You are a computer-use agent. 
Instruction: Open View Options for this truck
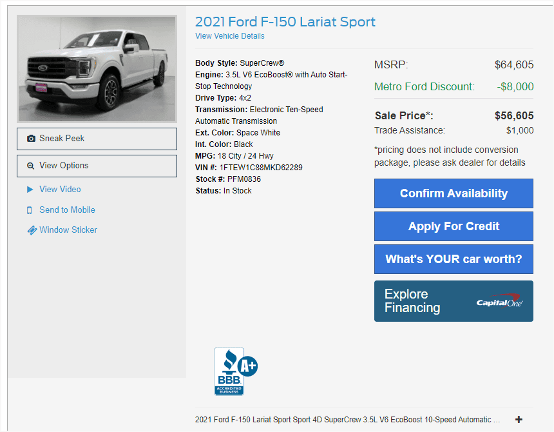click(x=97, y=166)
